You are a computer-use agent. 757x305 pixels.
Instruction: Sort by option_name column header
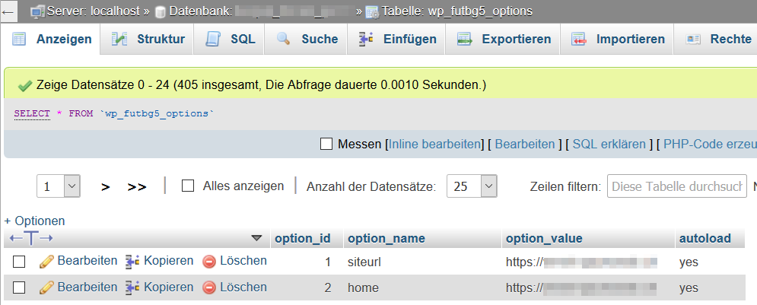386,238
